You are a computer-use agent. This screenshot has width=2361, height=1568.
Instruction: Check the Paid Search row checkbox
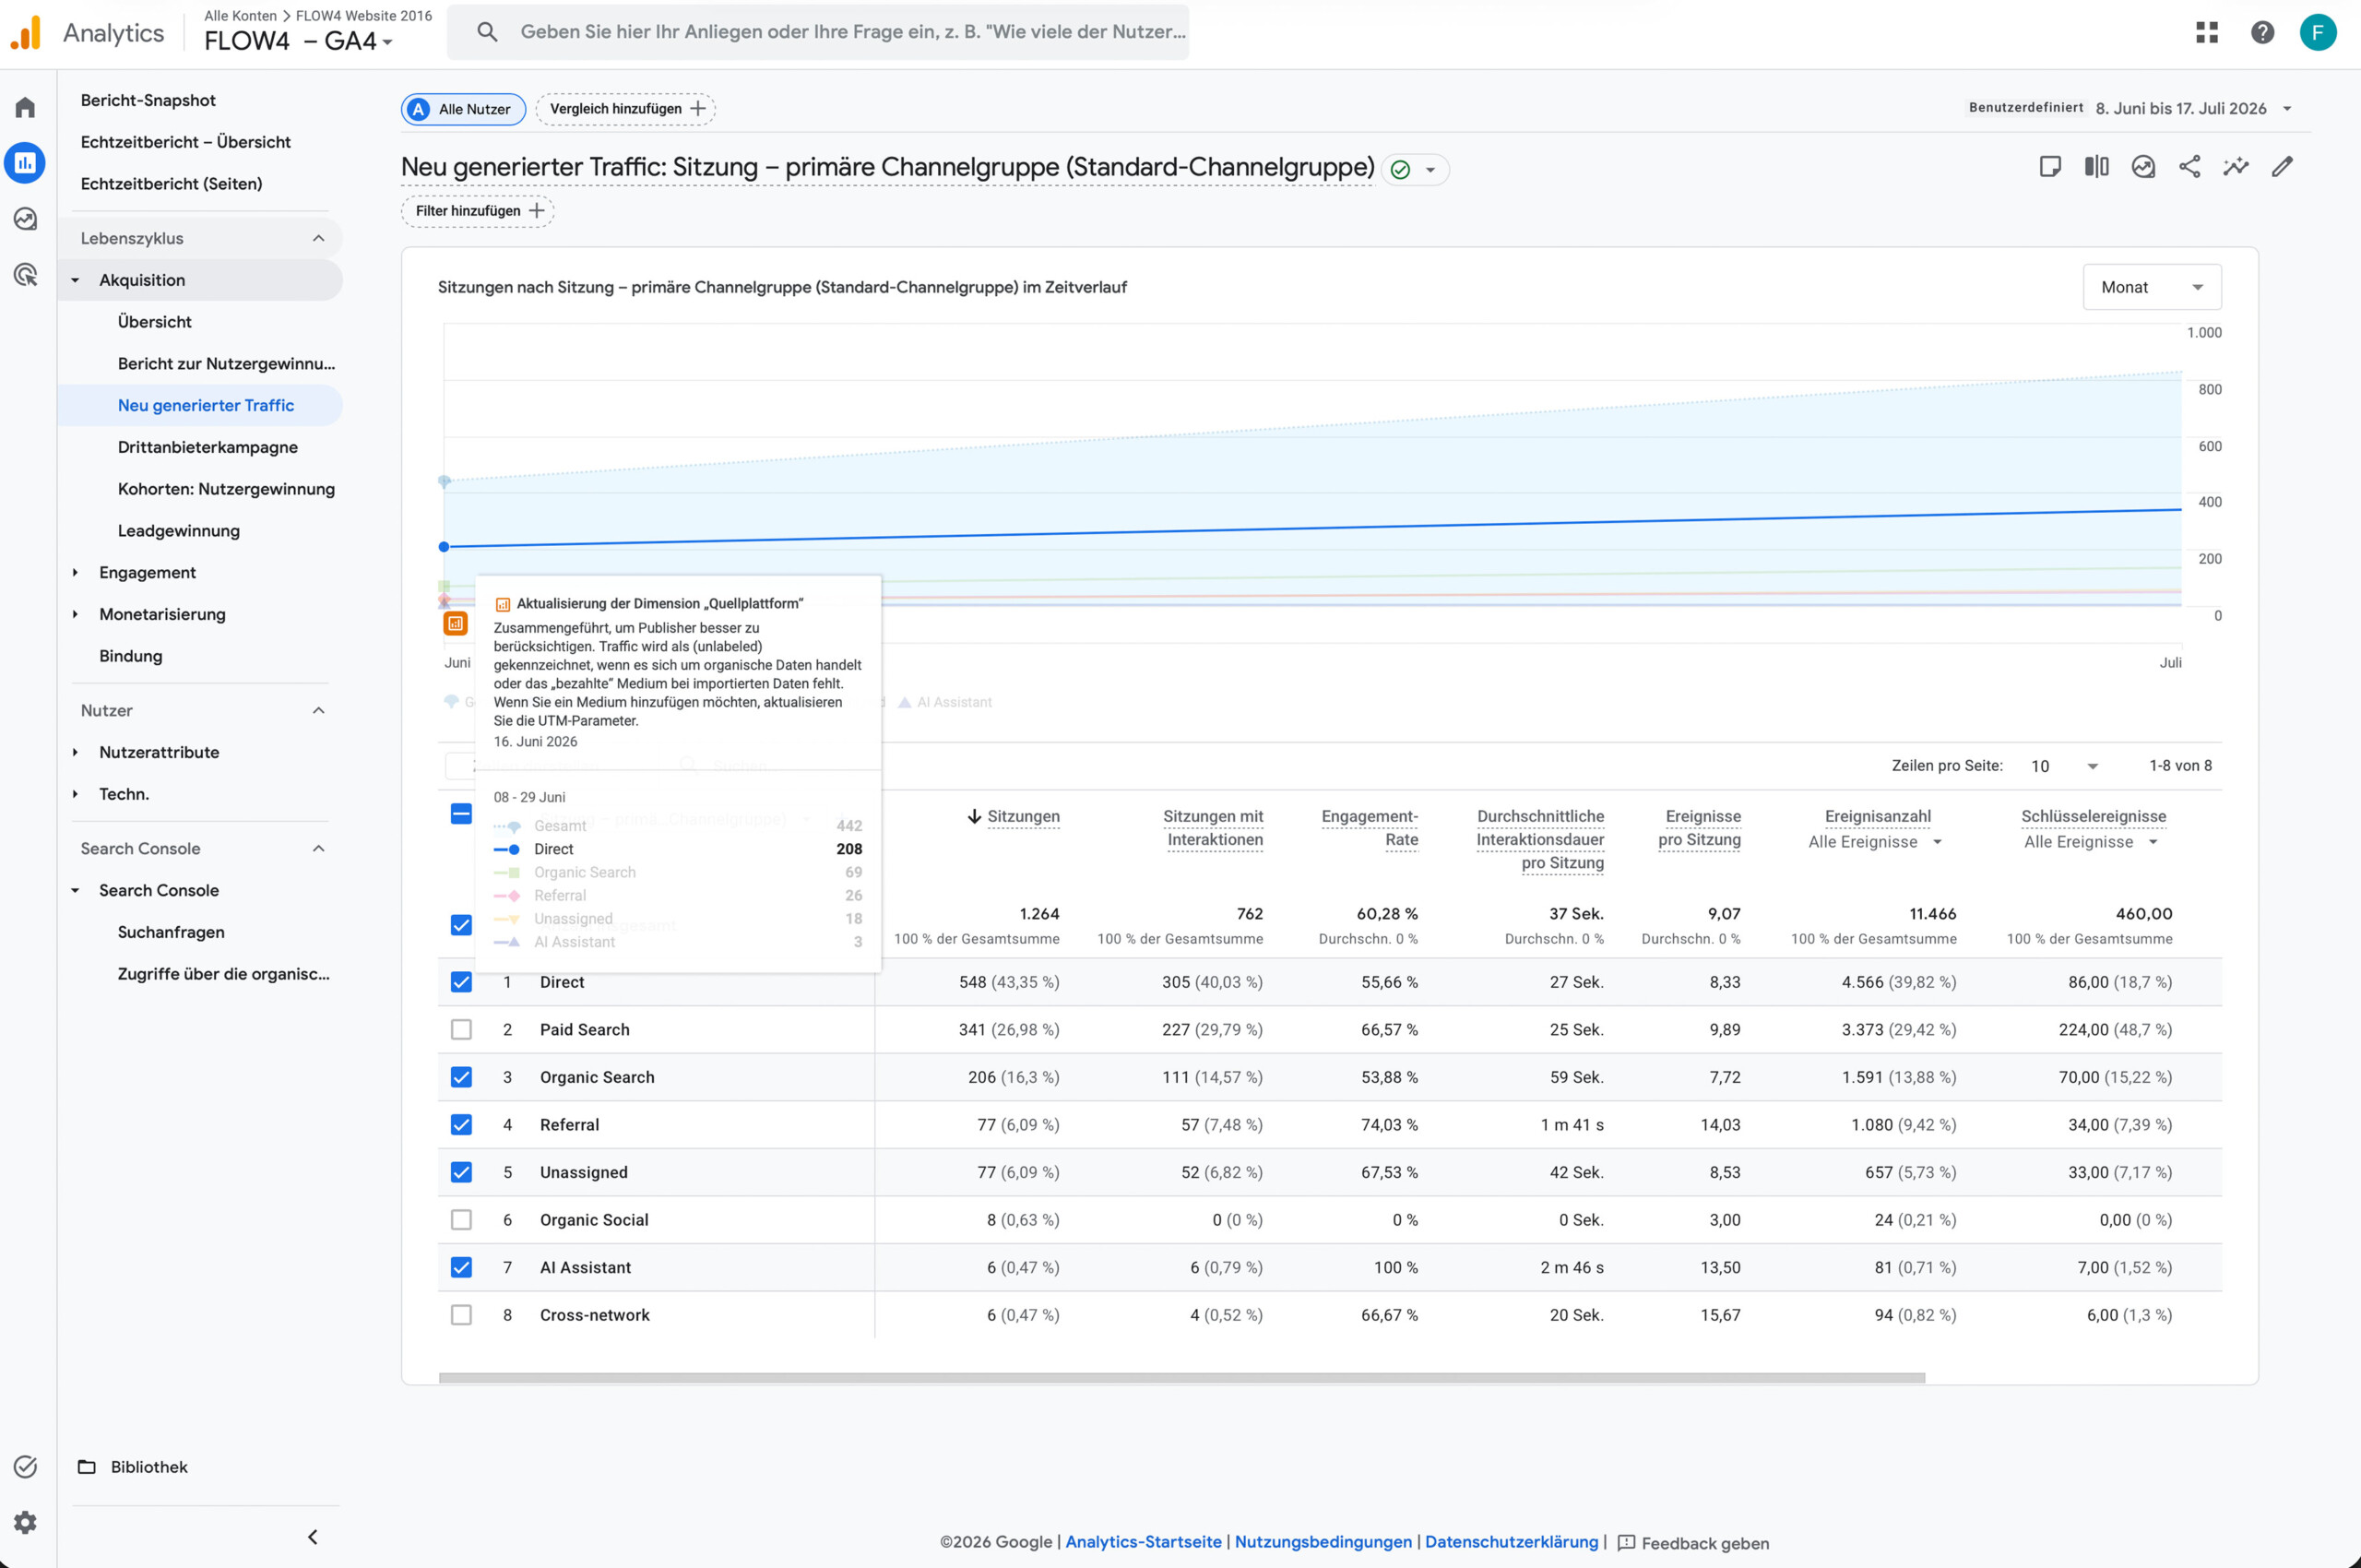click(x=461, y=1029)
